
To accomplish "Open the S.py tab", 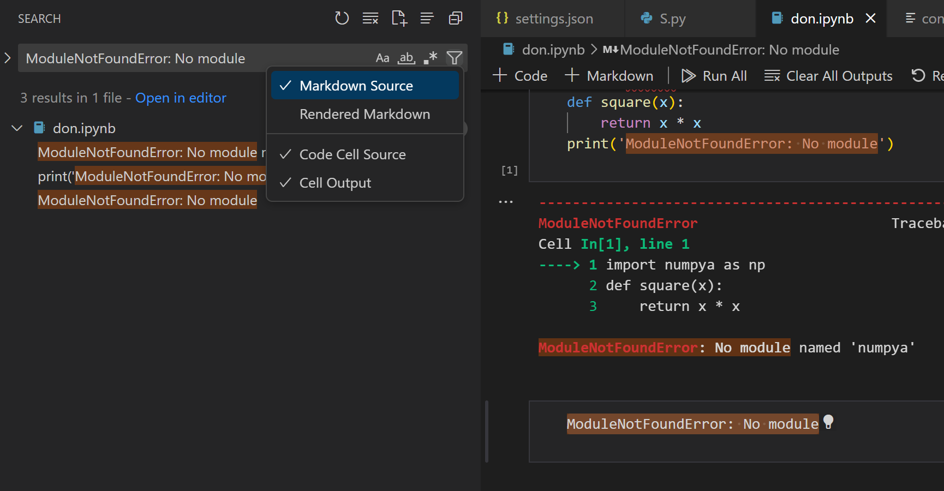I will click(x=673, y=18).
